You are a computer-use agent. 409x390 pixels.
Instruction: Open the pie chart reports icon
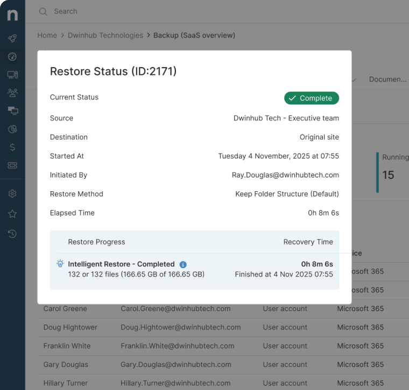click(12, 129)
